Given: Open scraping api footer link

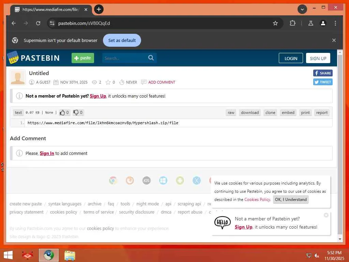Looking at the screenshot, I should [x=189, y=204].
